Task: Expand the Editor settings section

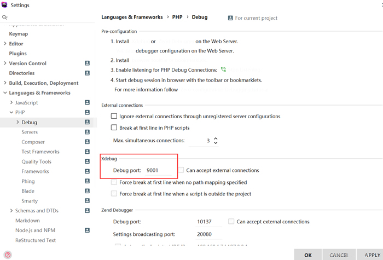Action: 5,43
